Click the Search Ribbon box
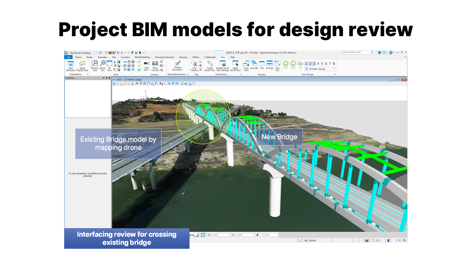Image resolution: width=472 pixels, height=265 pixels. pos(356,53)
